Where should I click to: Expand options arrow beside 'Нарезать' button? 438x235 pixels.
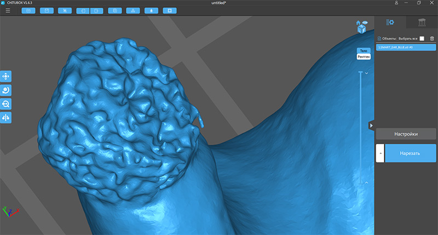[x=379, y=154]
